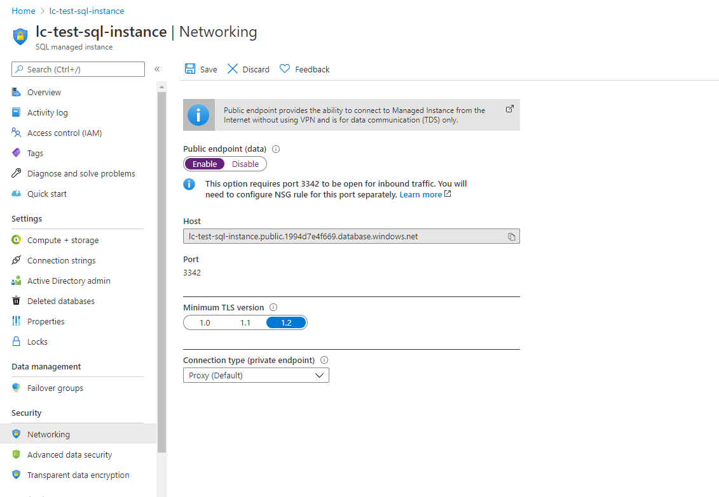
Task: Set Public endpoint to Disable
Action: point(245,164)
